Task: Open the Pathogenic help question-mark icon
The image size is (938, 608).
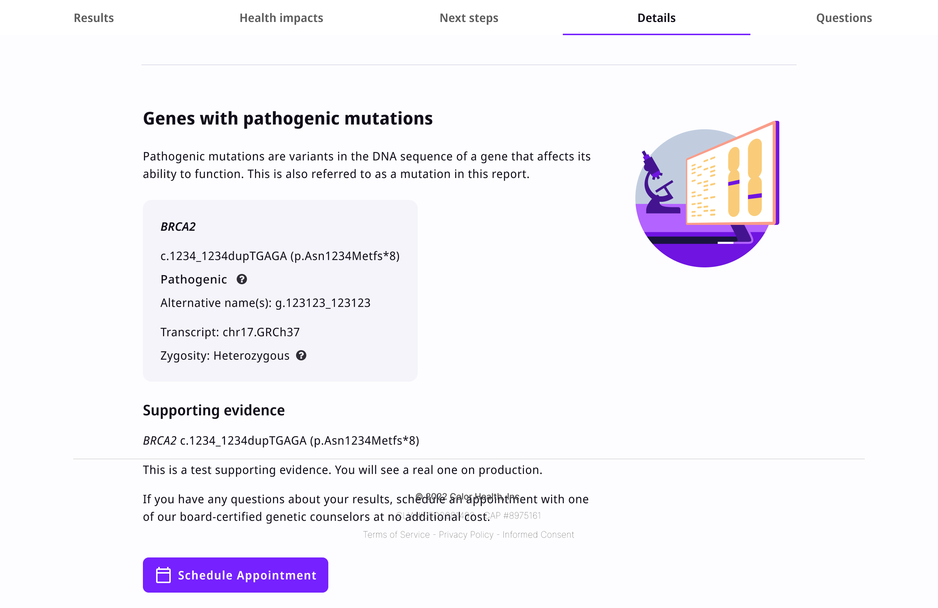Action: pyautogui.click(x=241, y=279)
